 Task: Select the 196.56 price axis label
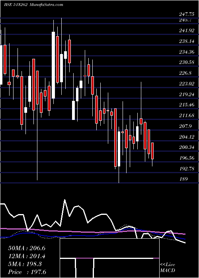point(187,158)
